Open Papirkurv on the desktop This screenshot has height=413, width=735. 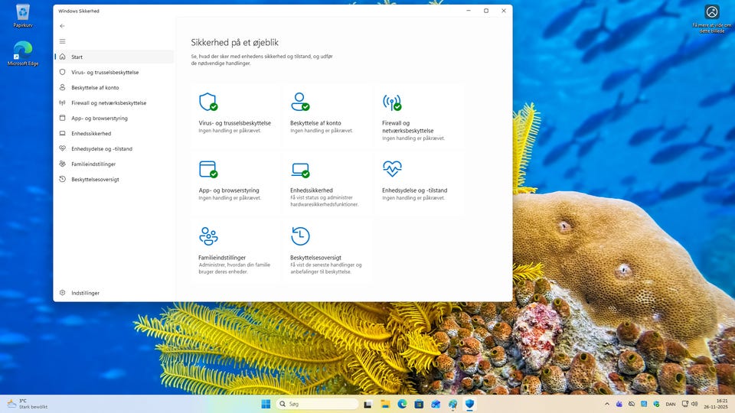coord(22,15)
